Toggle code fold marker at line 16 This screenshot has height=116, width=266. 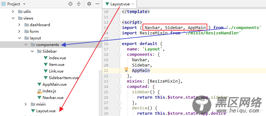pos(120,44)
